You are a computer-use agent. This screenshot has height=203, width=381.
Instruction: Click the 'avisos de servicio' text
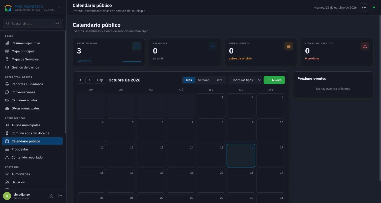240,59
